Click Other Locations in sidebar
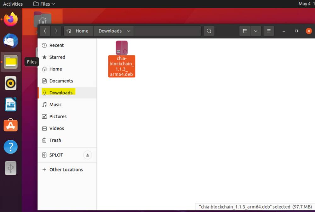This screenshot has height=212, width=315. pos(66,170)
